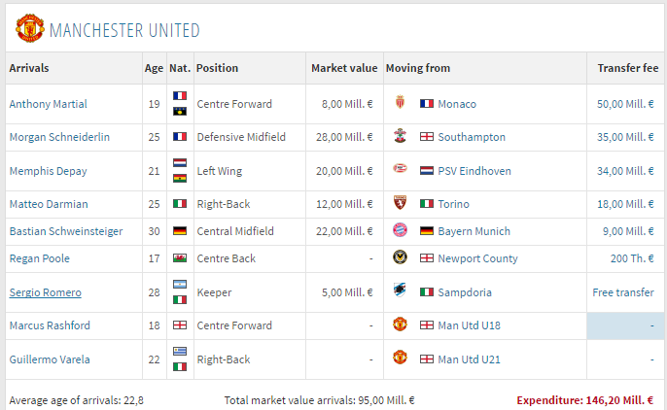The width and height of the screenshot is (667, 410).
Task: Open the Marcus Rashford player link
Action: (x=50, y=325)
